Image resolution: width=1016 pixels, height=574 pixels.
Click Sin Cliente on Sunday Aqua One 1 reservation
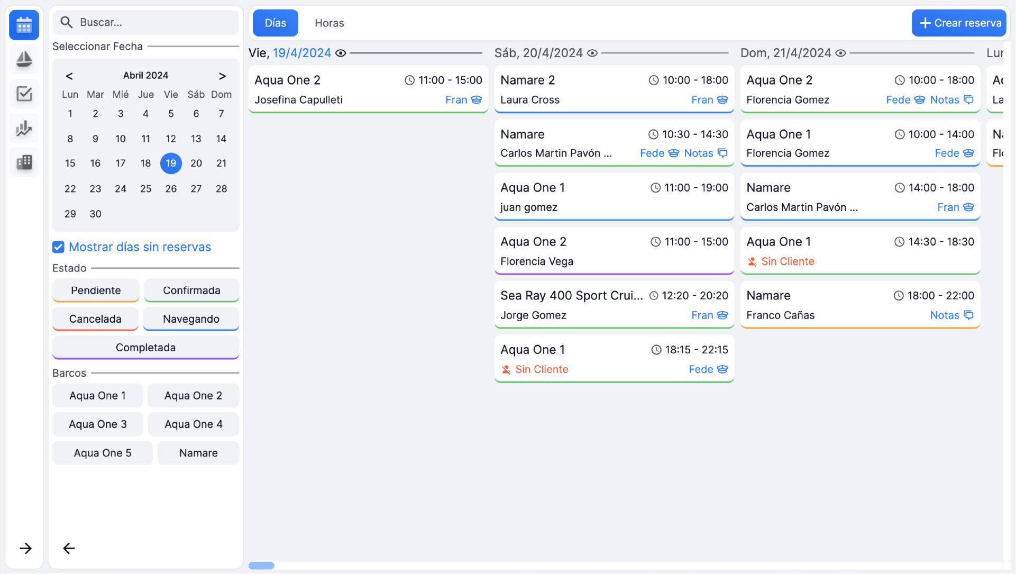point(788,261)
